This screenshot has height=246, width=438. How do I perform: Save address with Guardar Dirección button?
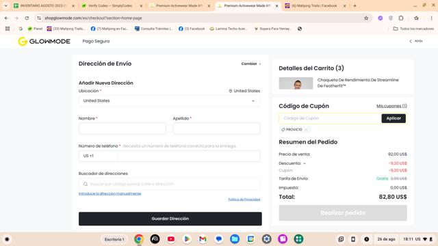tap(170, 219)
